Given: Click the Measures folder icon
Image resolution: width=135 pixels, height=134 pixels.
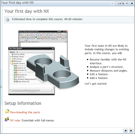Looking at the screenshot, I should (x=12, y=61).
